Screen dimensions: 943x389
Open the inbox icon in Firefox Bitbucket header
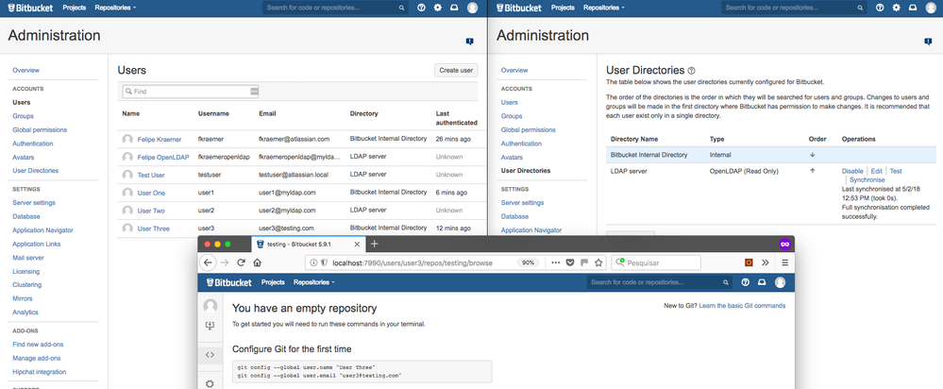[762, 282]
